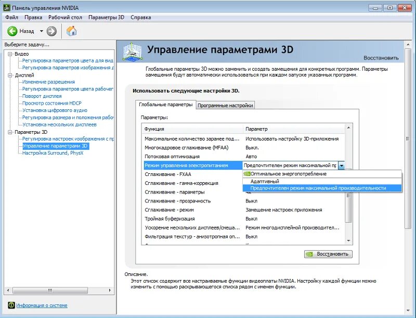Choose Оптимальное энергопотребление option
The image size is (416, 318).
(322, 174)
